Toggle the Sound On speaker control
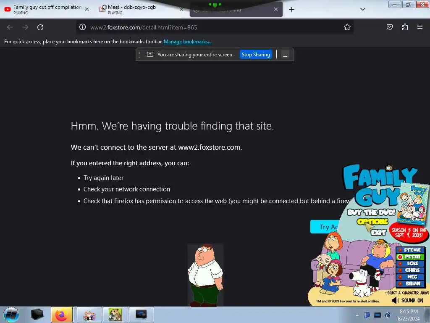 coord(407,300)
